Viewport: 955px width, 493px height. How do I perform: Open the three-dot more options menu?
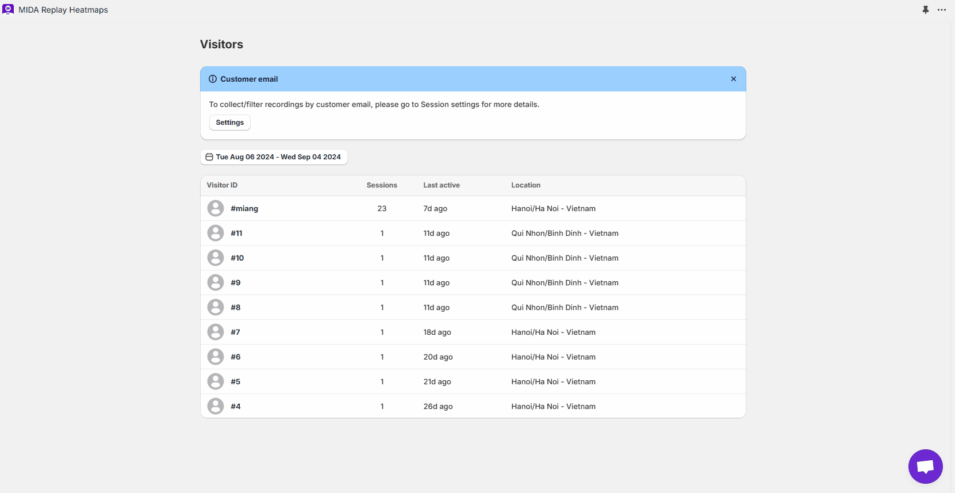click(x=942, y=10)
